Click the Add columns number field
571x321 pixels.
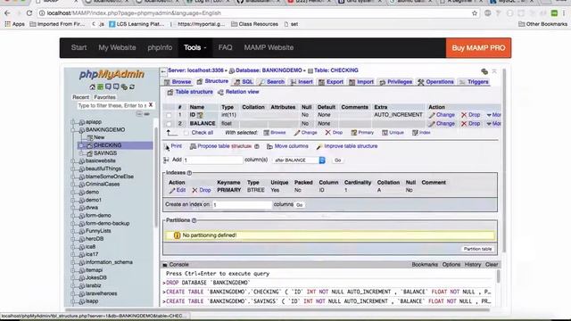tap(212, 160)
